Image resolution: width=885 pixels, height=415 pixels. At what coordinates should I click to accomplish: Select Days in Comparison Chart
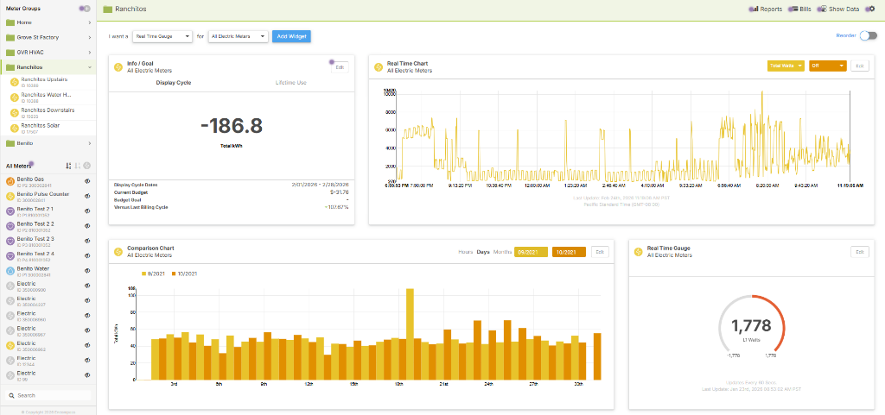coord(483,252)
